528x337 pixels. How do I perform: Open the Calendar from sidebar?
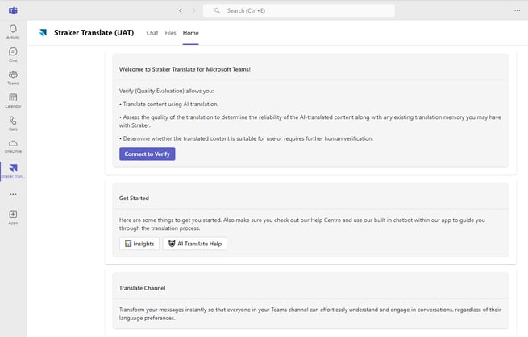point(13,101)
